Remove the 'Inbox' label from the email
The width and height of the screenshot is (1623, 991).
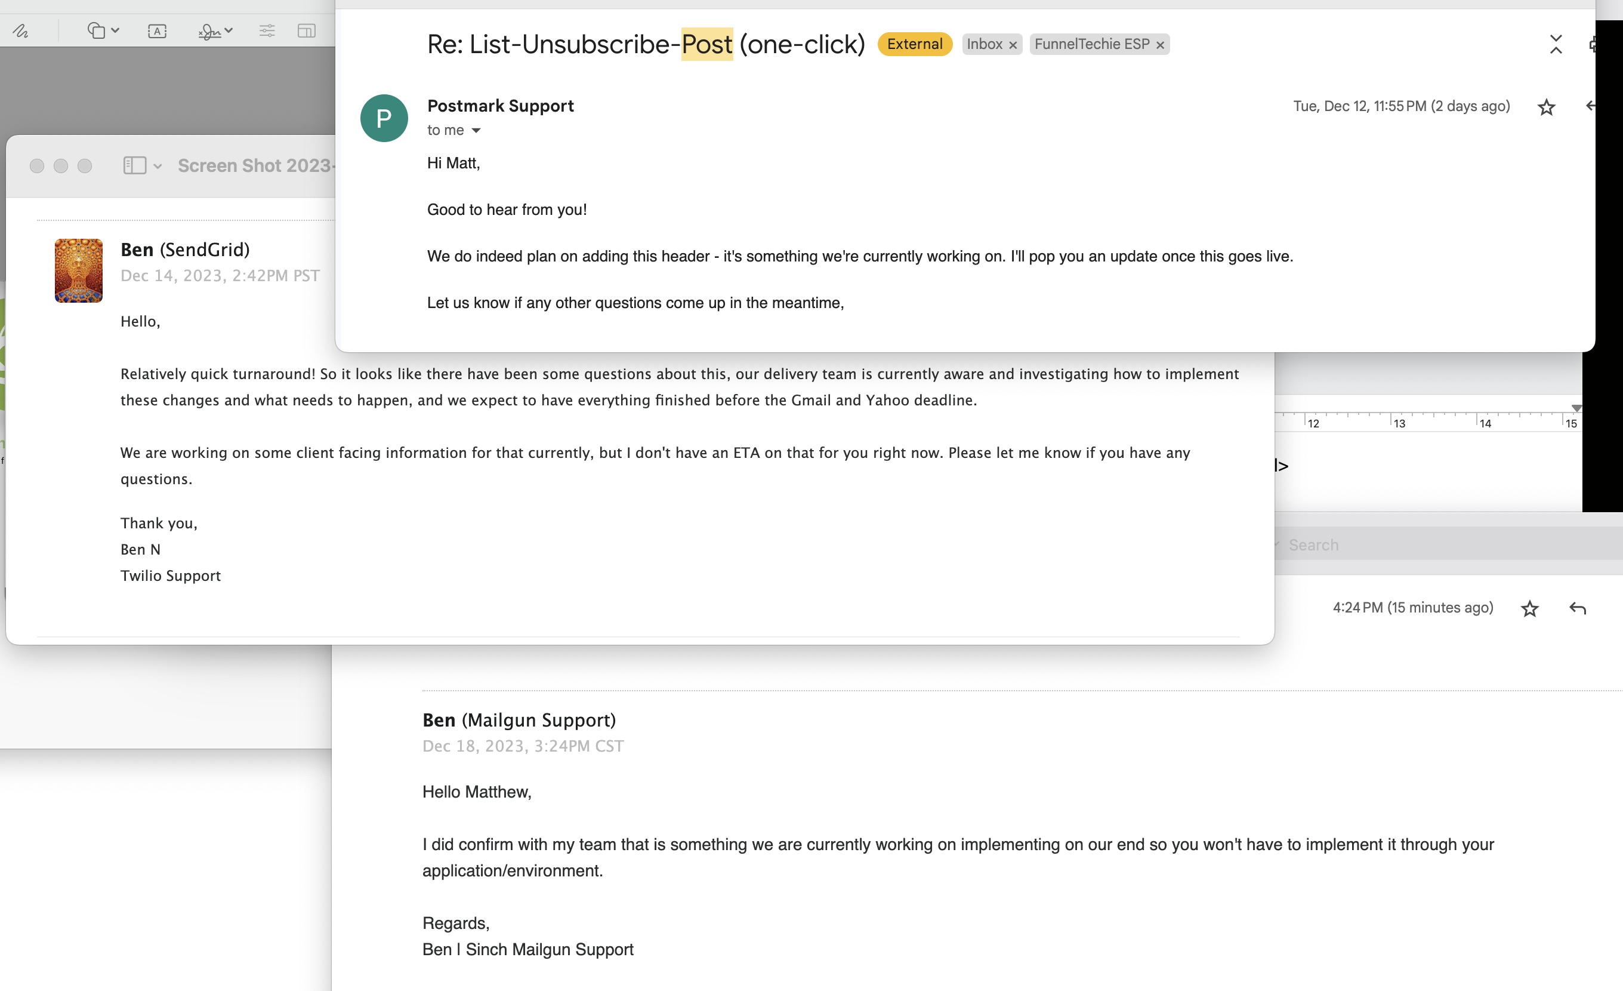coord(1013,44)
